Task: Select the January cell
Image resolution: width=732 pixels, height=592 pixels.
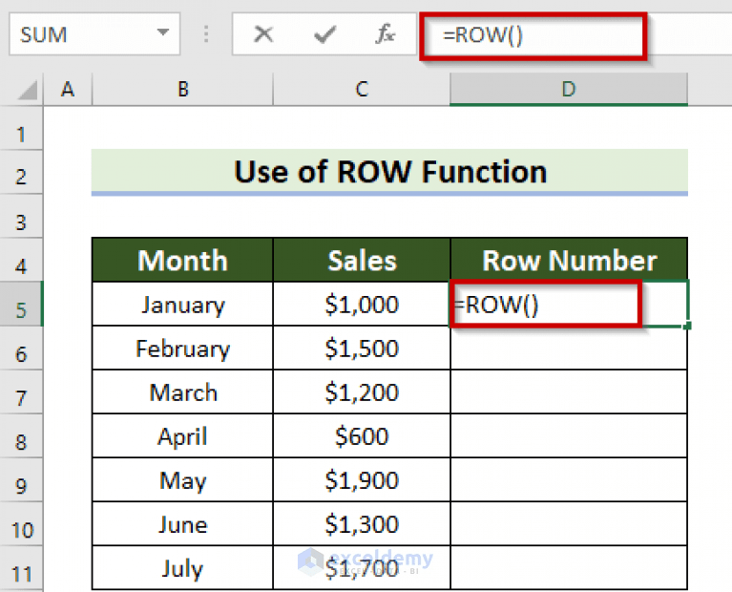Action: pyautogui.click(x=182, y=305)
